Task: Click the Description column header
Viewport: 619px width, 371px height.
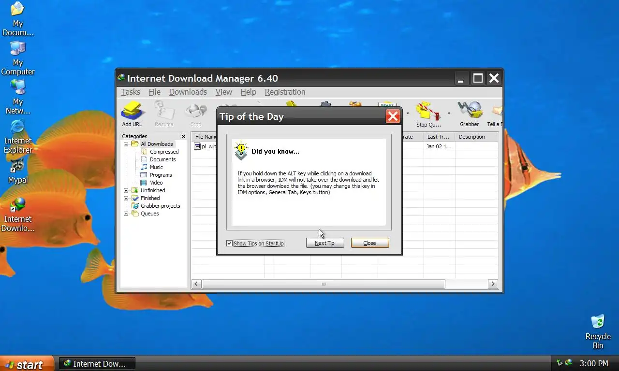Action: coord(476,137)
